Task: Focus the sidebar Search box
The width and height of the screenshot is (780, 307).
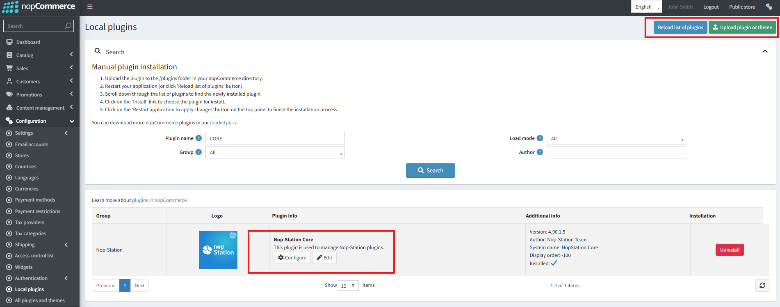Action: click(x=39, y=26)
